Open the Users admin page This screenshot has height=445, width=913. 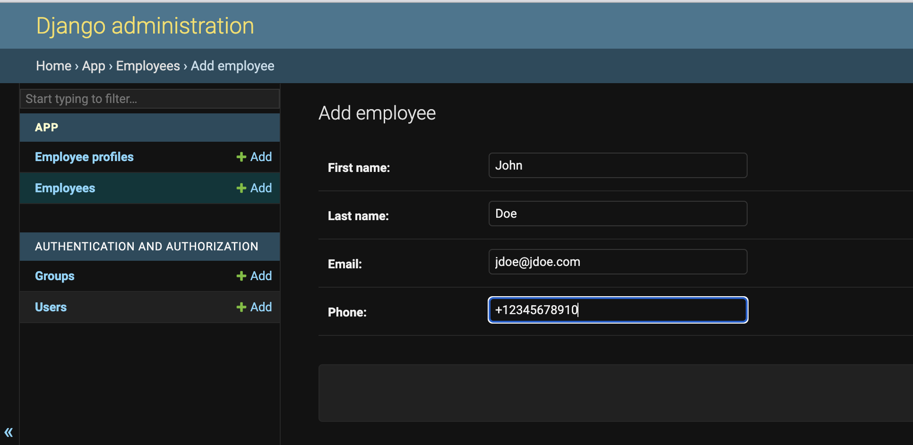51,307
